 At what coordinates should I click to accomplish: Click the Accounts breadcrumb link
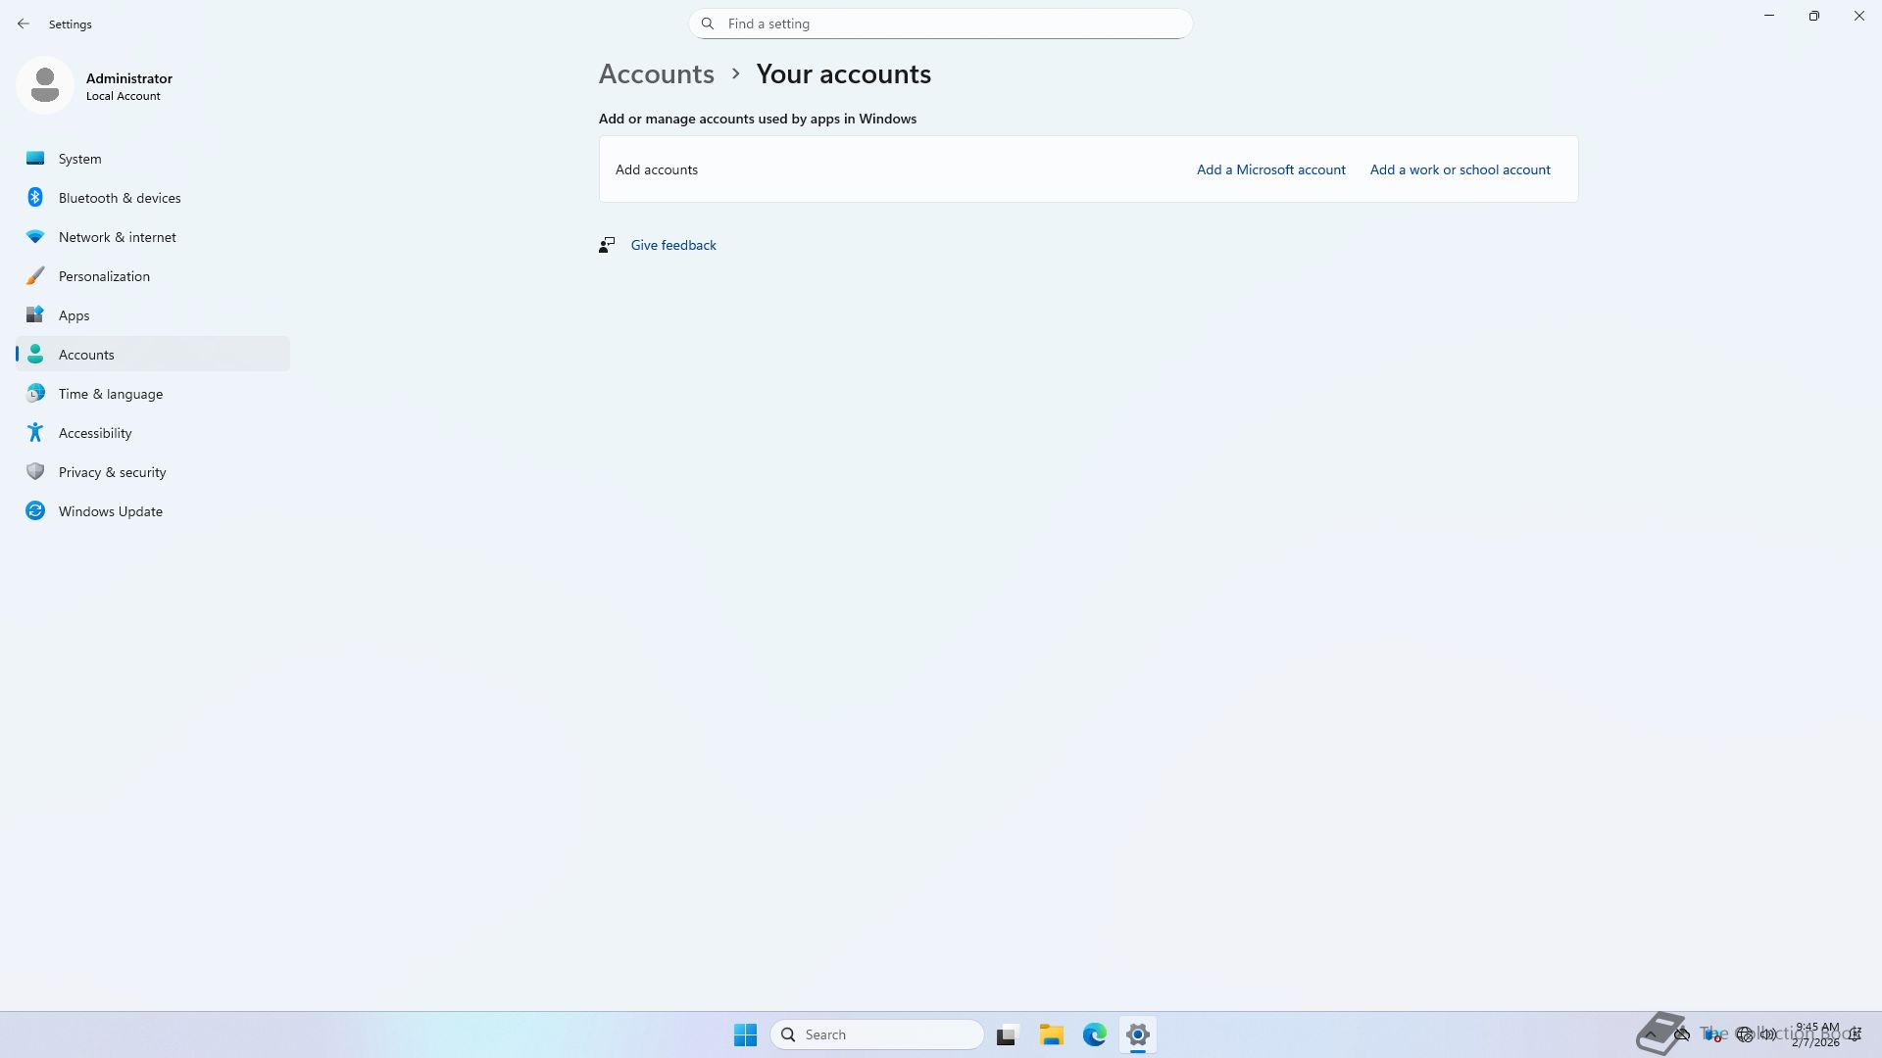pos(656,74)
